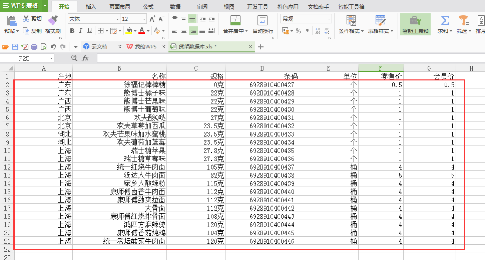Expand the font color dropdown arrow
Image resolution: width=485 pixels, height=260 pixels.
tap(148, 31)
